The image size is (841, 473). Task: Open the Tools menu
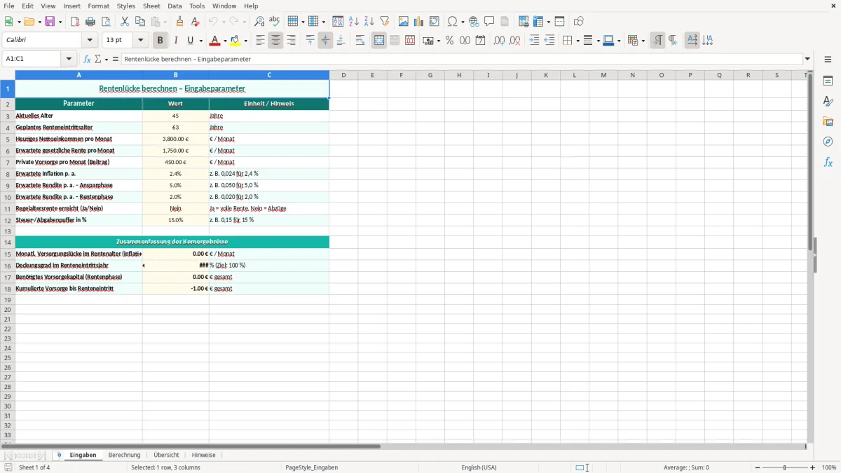(197, 6)
